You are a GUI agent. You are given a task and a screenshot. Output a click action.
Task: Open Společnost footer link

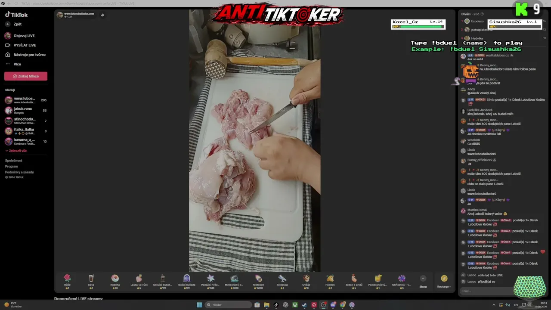click(x=13, y=161)
